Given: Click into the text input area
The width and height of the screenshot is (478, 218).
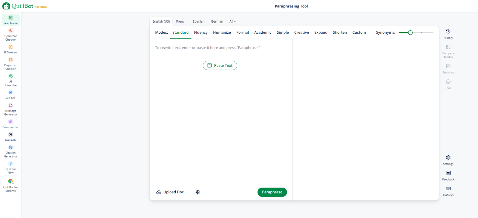Looking at the screenshot, I should pyautogui.click(x=220, y=119).
